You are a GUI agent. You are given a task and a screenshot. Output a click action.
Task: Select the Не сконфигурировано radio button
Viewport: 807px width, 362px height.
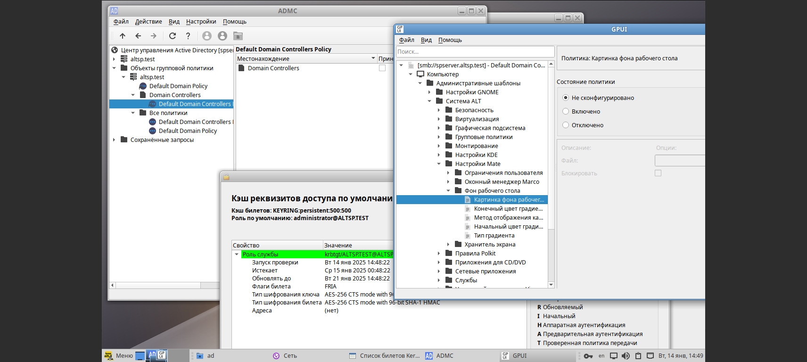click(566, 98)
